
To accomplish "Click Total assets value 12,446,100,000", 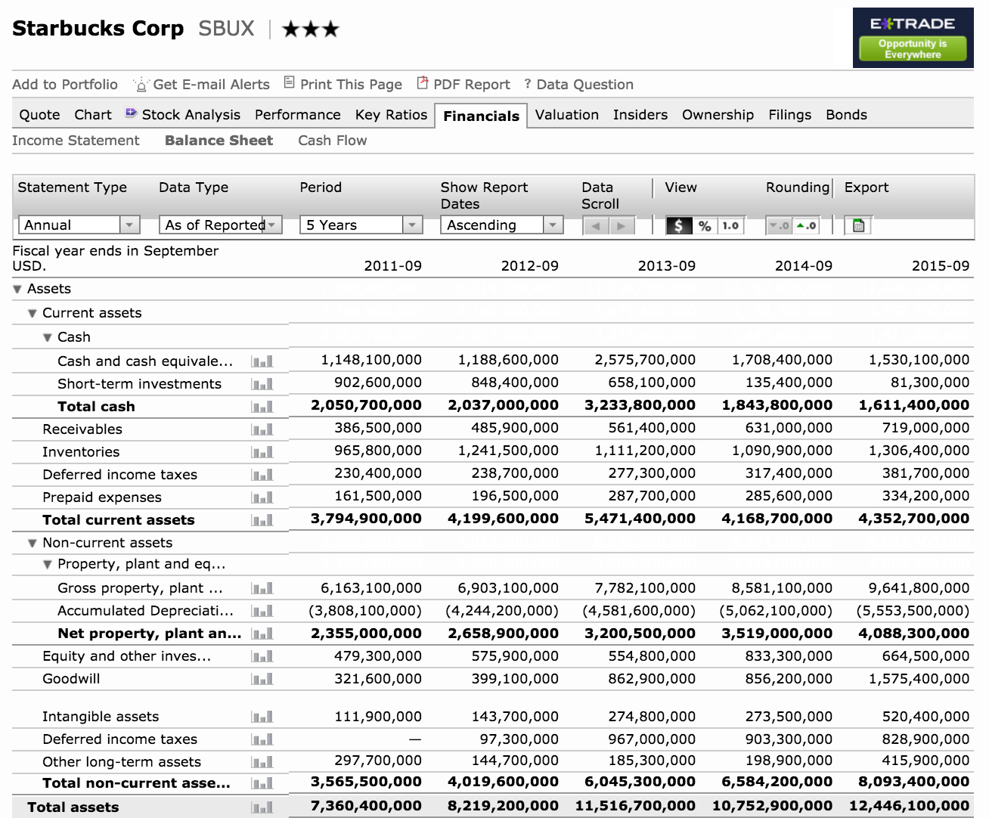I will pyautogui.click(x=909, y=806).
